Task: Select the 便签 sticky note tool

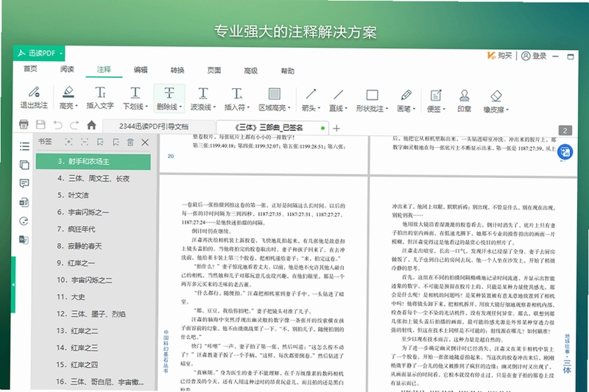Action: click(x=436, y=101)
